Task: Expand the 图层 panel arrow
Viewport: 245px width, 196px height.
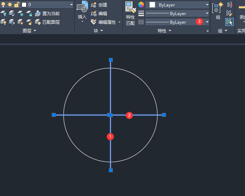Action: click(35, 31)
